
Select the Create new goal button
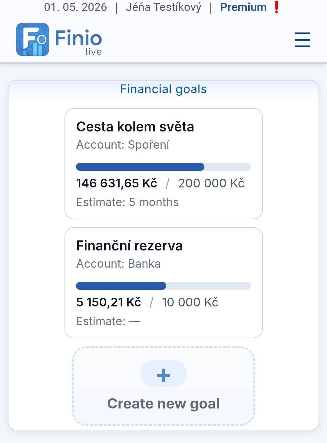(163, 386)
